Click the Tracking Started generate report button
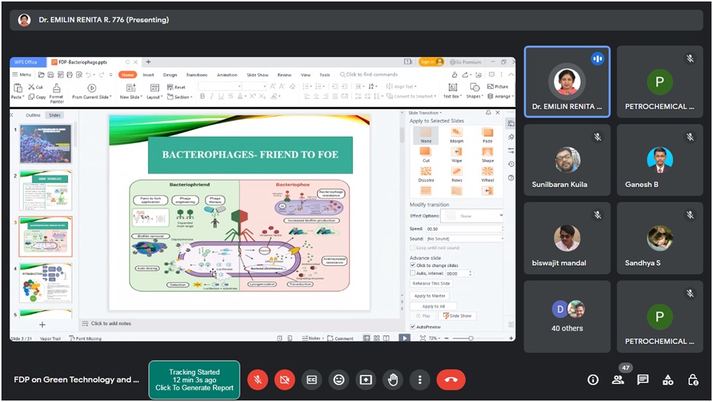This screenshot has width=713, height=402. [194, 380]
